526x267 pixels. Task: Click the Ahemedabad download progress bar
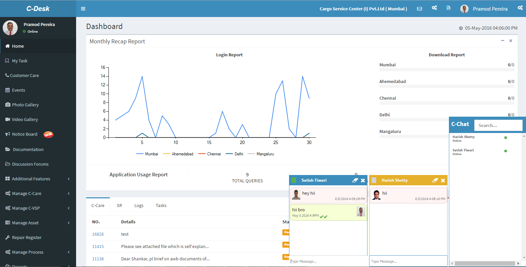point(447,86)
